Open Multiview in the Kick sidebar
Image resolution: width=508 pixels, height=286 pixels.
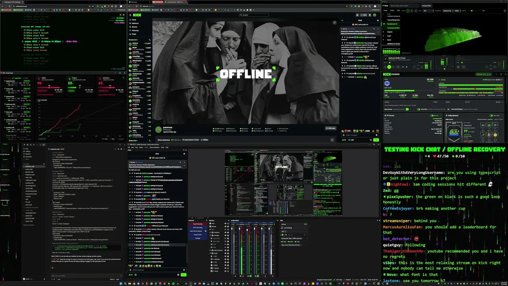point(135,23)
